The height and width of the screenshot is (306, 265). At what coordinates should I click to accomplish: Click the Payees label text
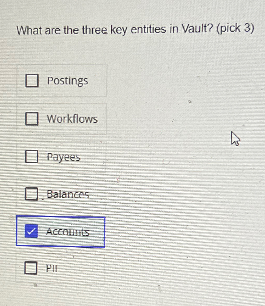(x=64, y=157)
